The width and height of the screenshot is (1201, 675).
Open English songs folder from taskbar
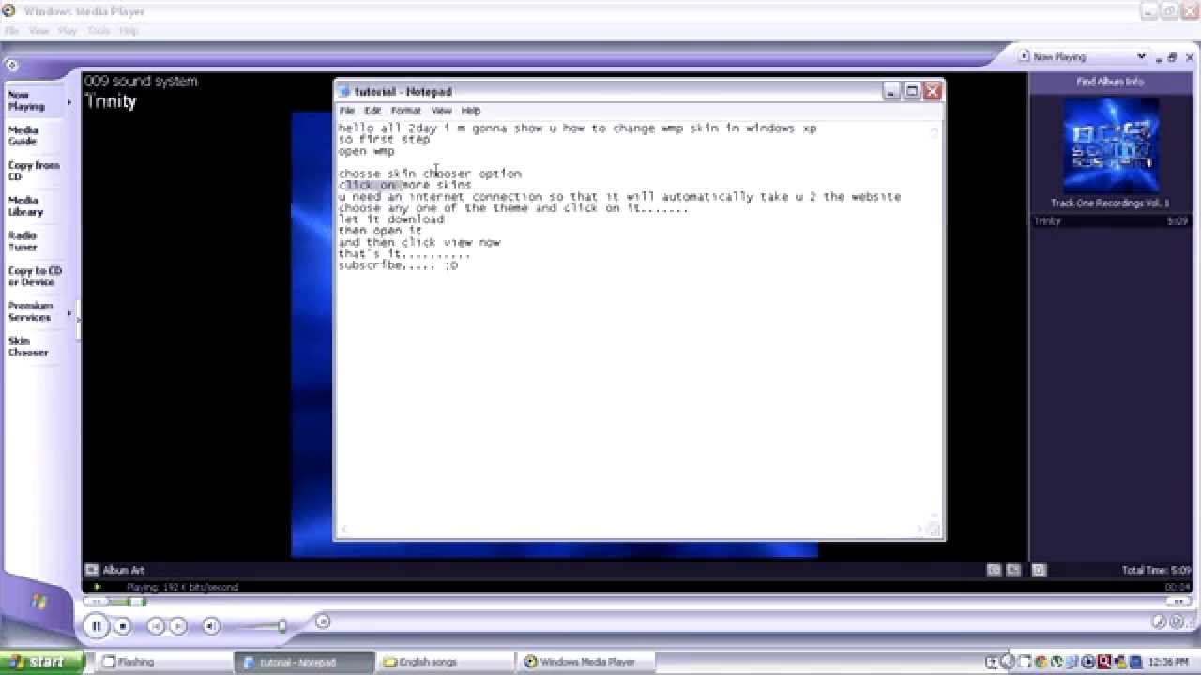point(445,662)
